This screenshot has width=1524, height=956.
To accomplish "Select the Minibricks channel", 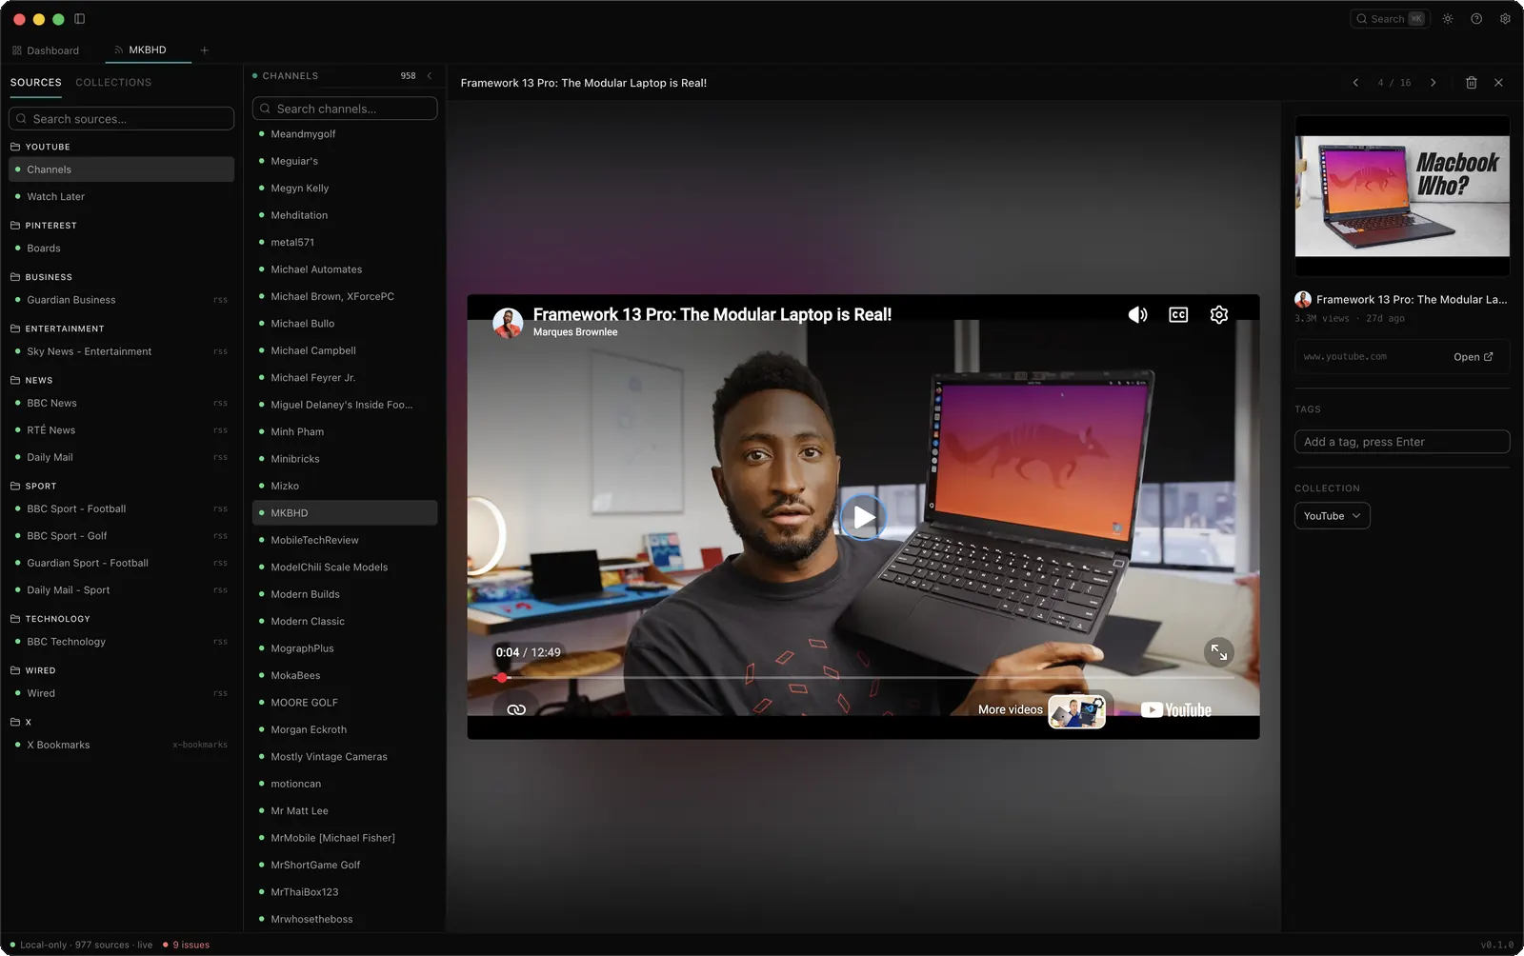I will 345,459.
